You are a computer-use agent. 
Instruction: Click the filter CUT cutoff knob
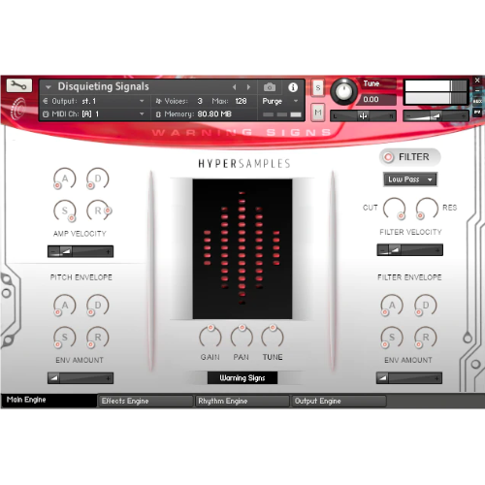pyautogui.click(x=395, y=209)
